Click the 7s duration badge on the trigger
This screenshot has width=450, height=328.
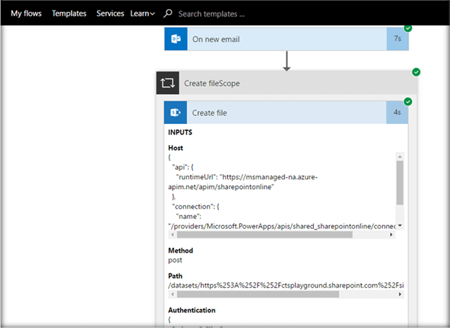[x=398, y=39]
